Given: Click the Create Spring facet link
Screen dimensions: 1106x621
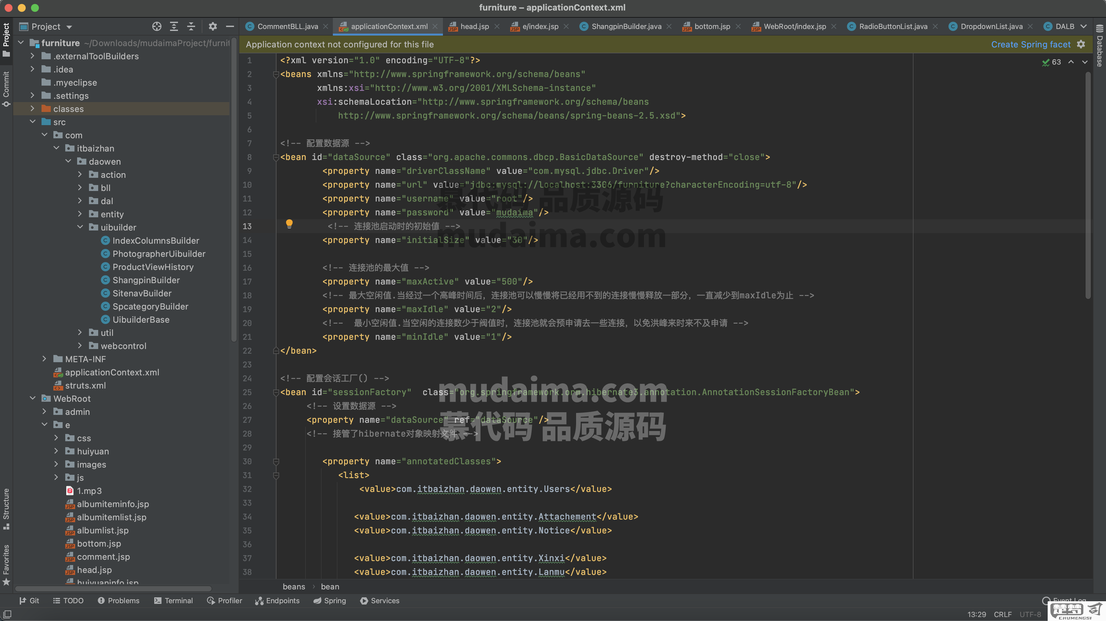Looking at the screenshot, I should point(1031,44).
